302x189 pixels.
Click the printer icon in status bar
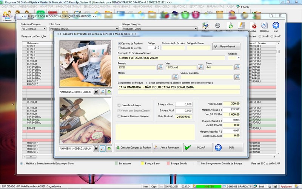(270, 186)
